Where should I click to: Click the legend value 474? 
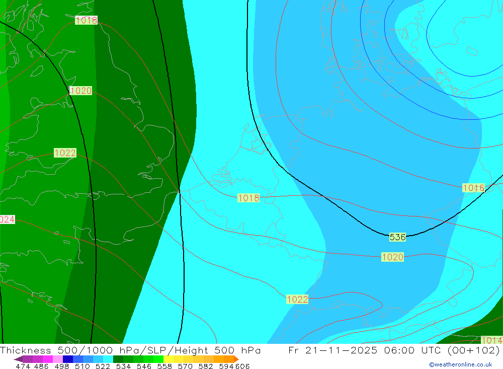click(x=23, y=366)
